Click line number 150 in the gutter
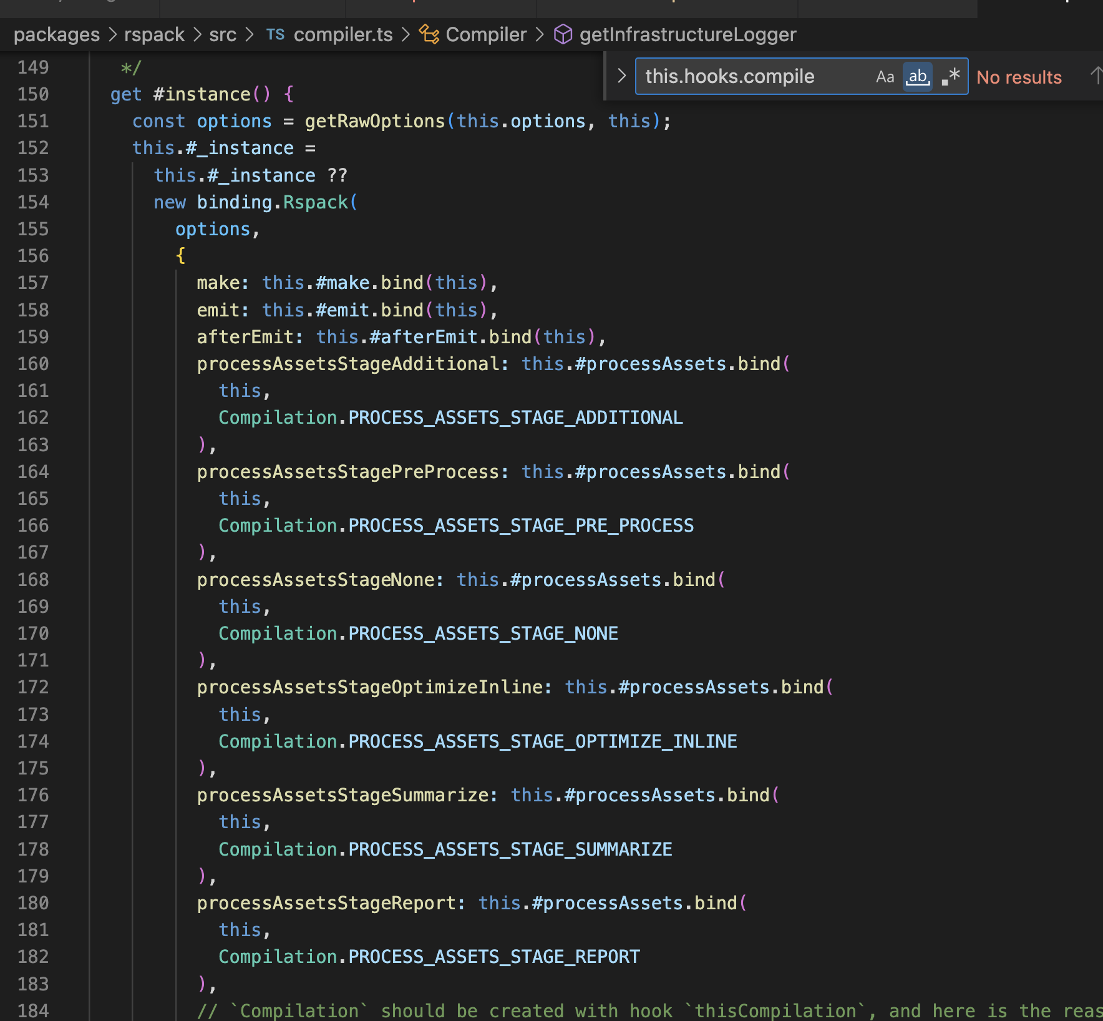Viewport: 1103px width, 1021px height. pyautogui.click(x=34, y=94)
